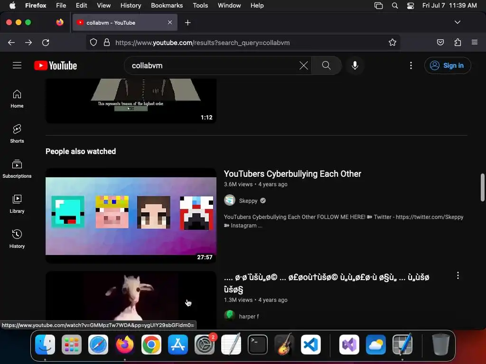The image size is (486, 364).
Task: Close the collabvm YouTube tab
Action: [x=170, y=22]
